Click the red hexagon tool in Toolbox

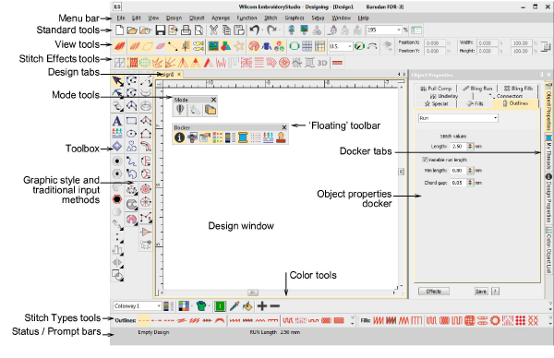[x=117, y=199]
